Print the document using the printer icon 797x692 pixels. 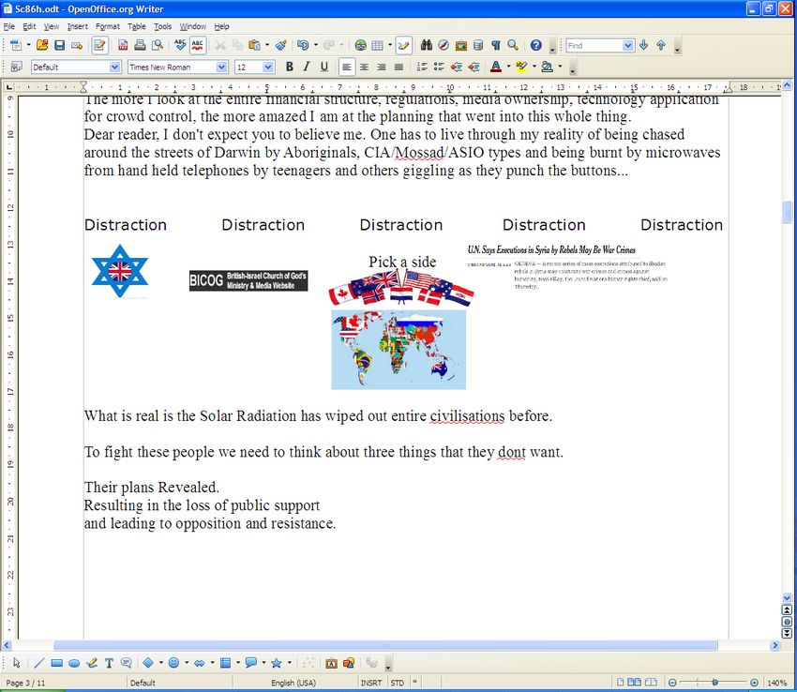pyautogui.click(x=140, y=45)
